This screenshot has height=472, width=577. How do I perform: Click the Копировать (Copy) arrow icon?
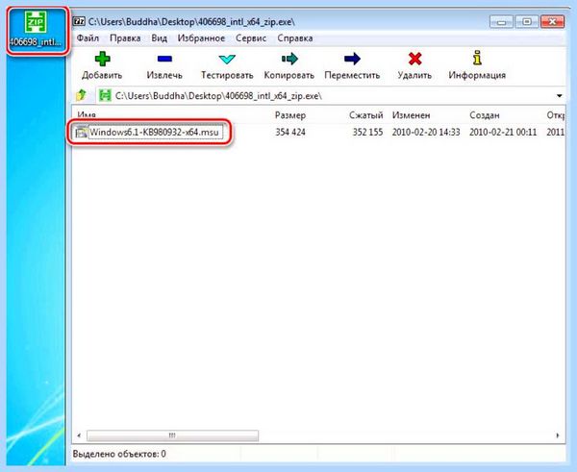coord(289,59)
